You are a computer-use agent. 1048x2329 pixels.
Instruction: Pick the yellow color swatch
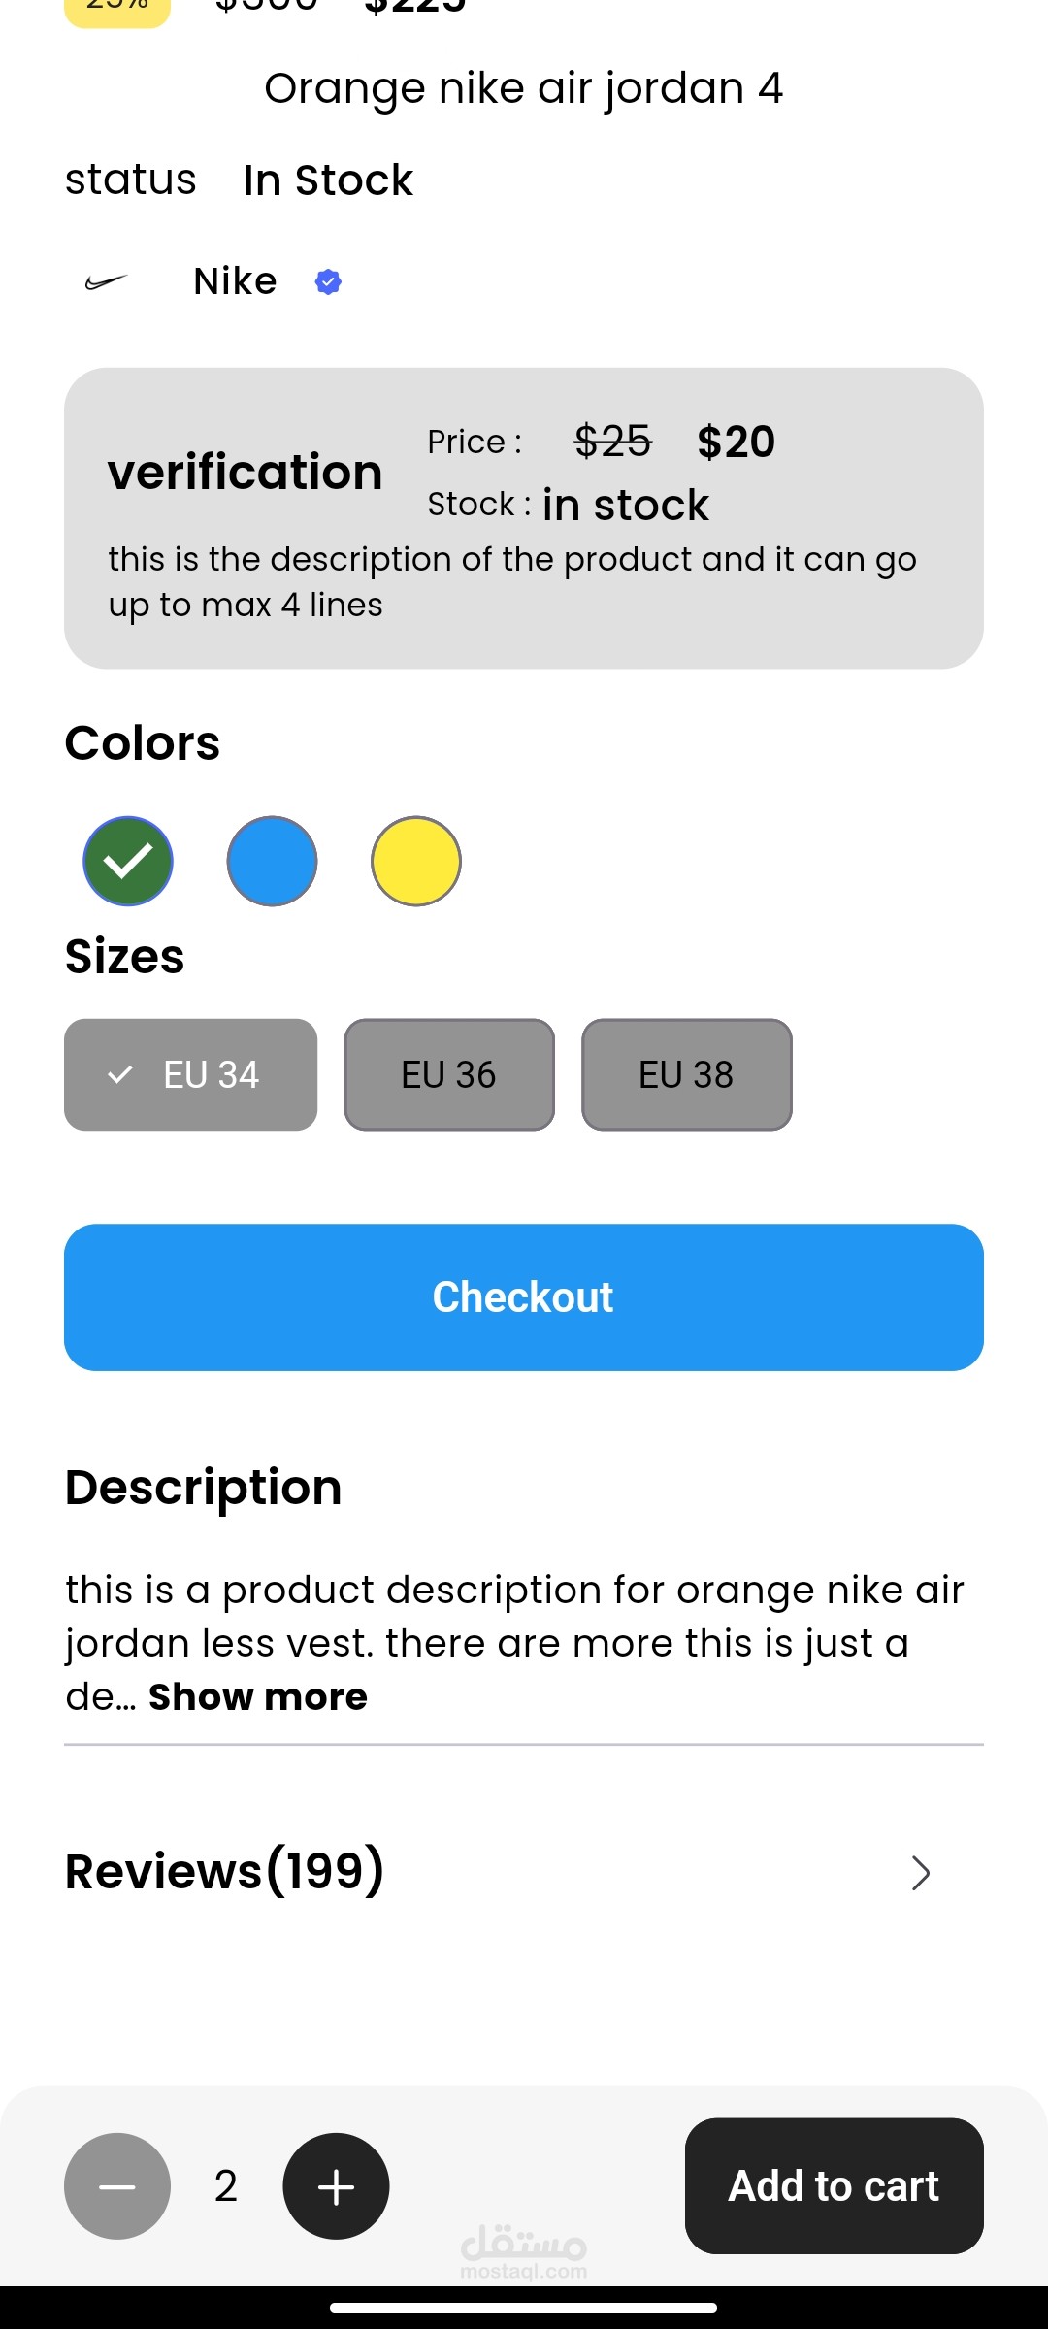pyautogui.click(x=416, y=862)
